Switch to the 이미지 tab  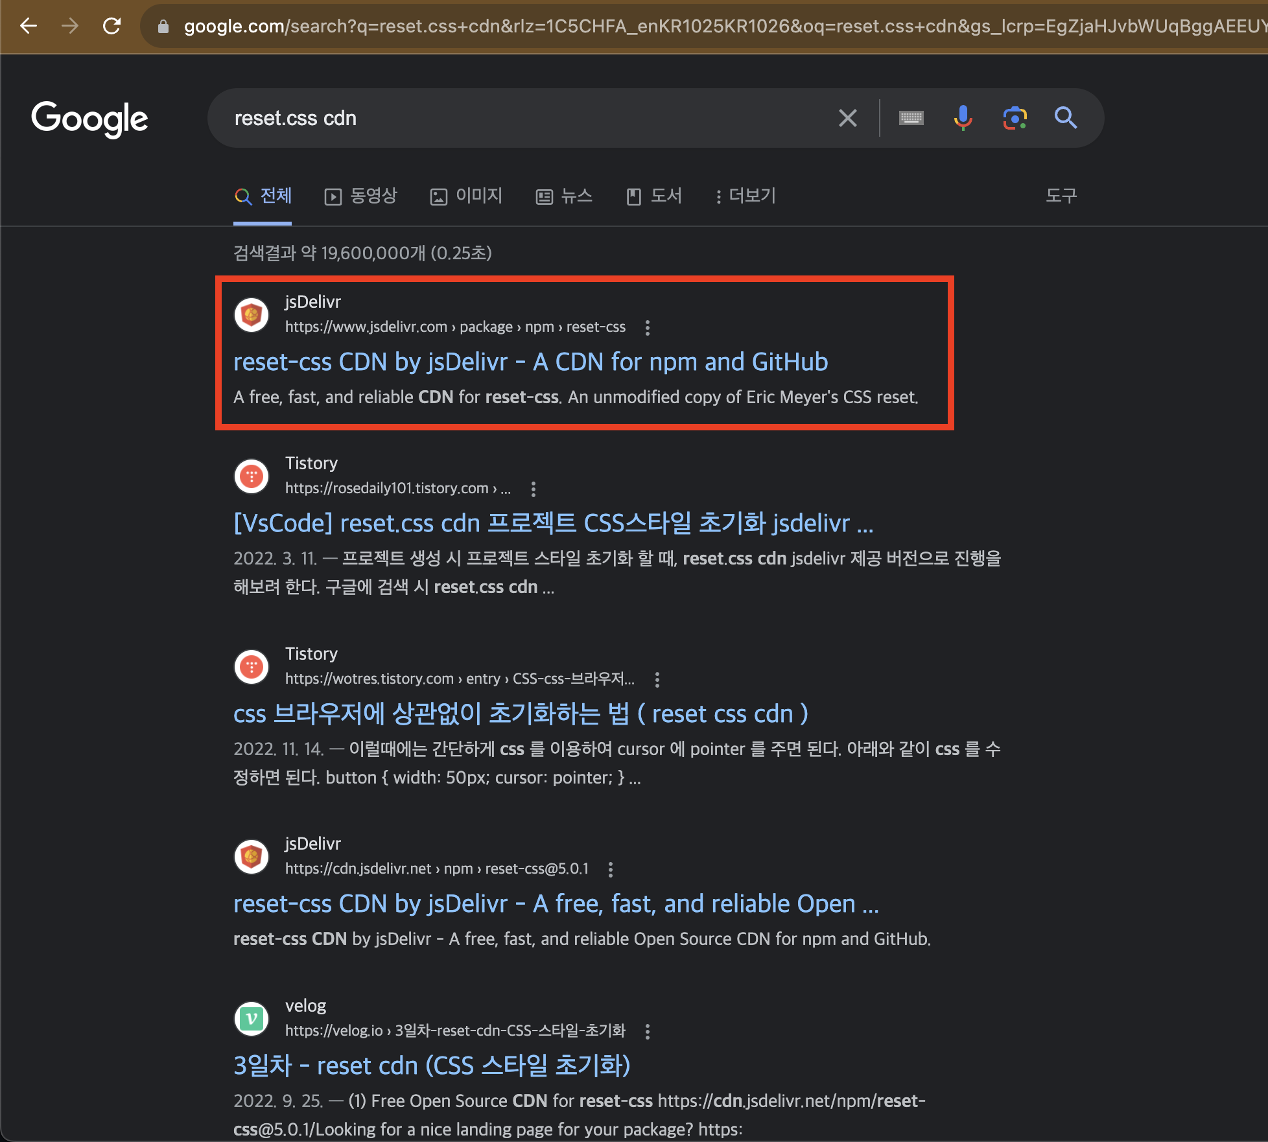pos(466,196)
